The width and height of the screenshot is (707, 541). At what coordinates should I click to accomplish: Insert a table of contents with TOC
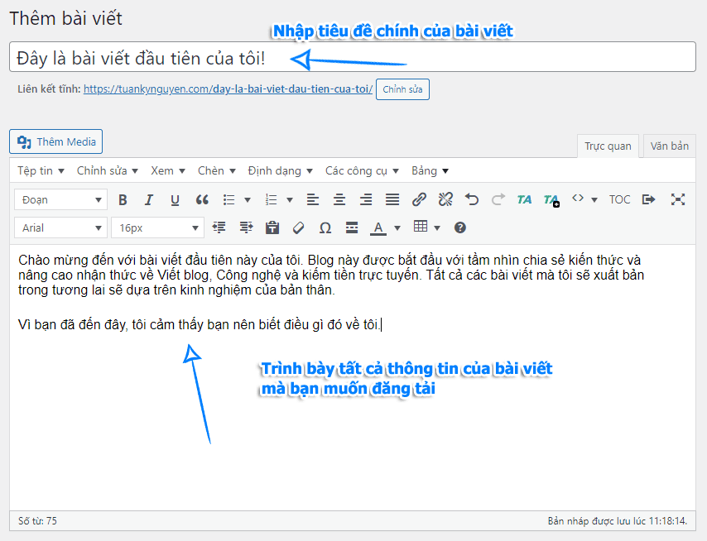(x=619, y=199)
